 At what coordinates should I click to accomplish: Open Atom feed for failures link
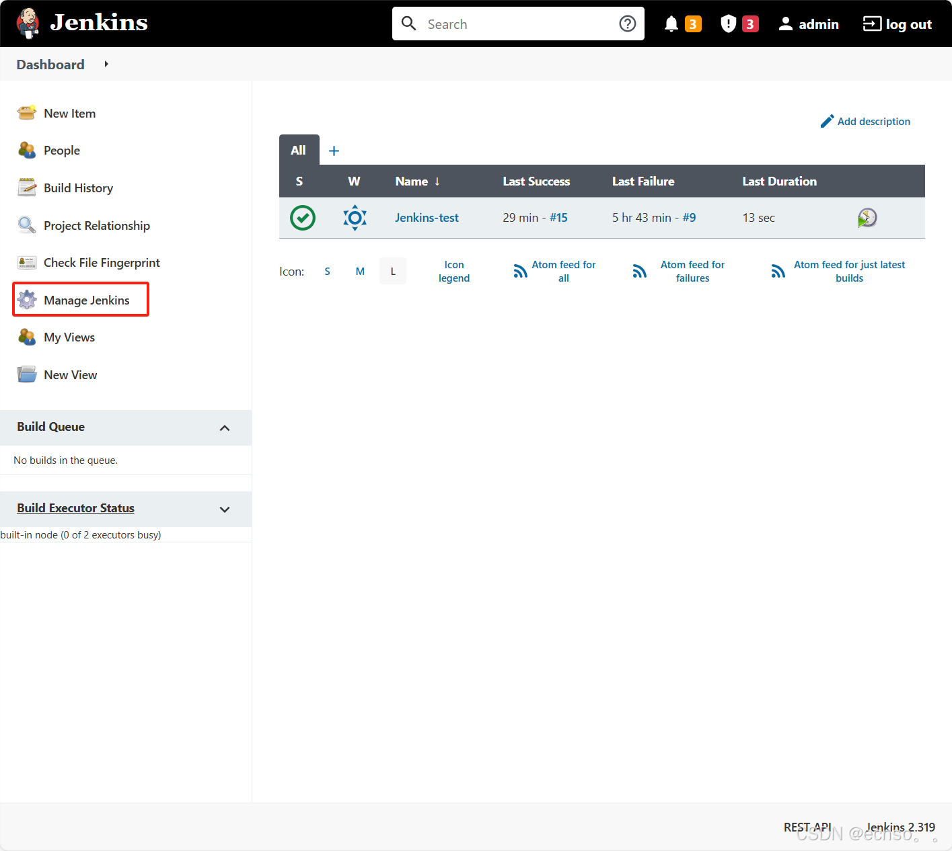point(692,272)
